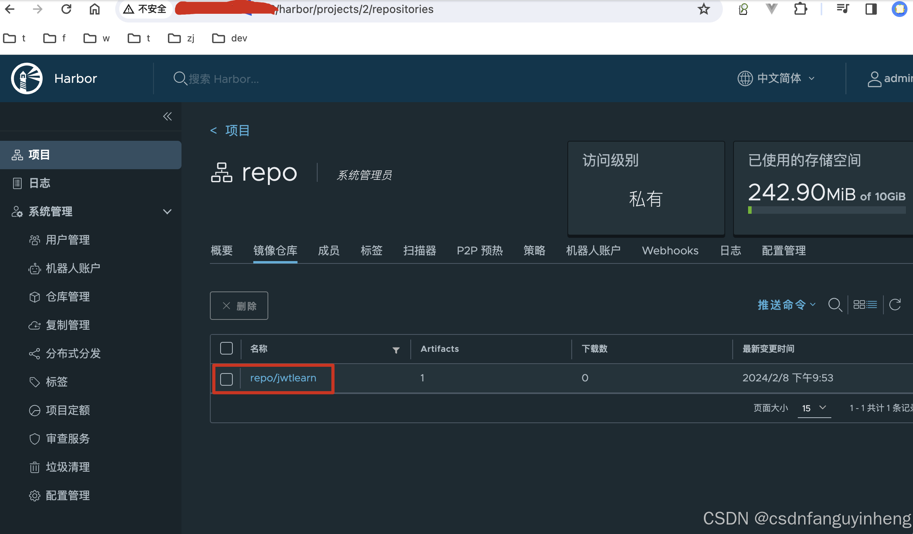Click the search magnifier in the repository toolbar
The height and width of the screenshot is (534, 913).
(835, 305)
